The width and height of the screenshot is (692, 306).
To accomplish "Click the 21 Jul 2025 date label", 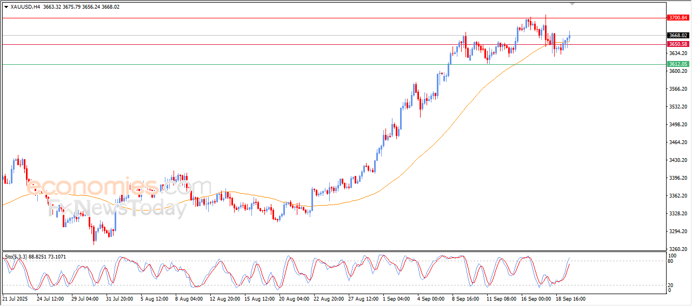I will (x=15, y=298).
